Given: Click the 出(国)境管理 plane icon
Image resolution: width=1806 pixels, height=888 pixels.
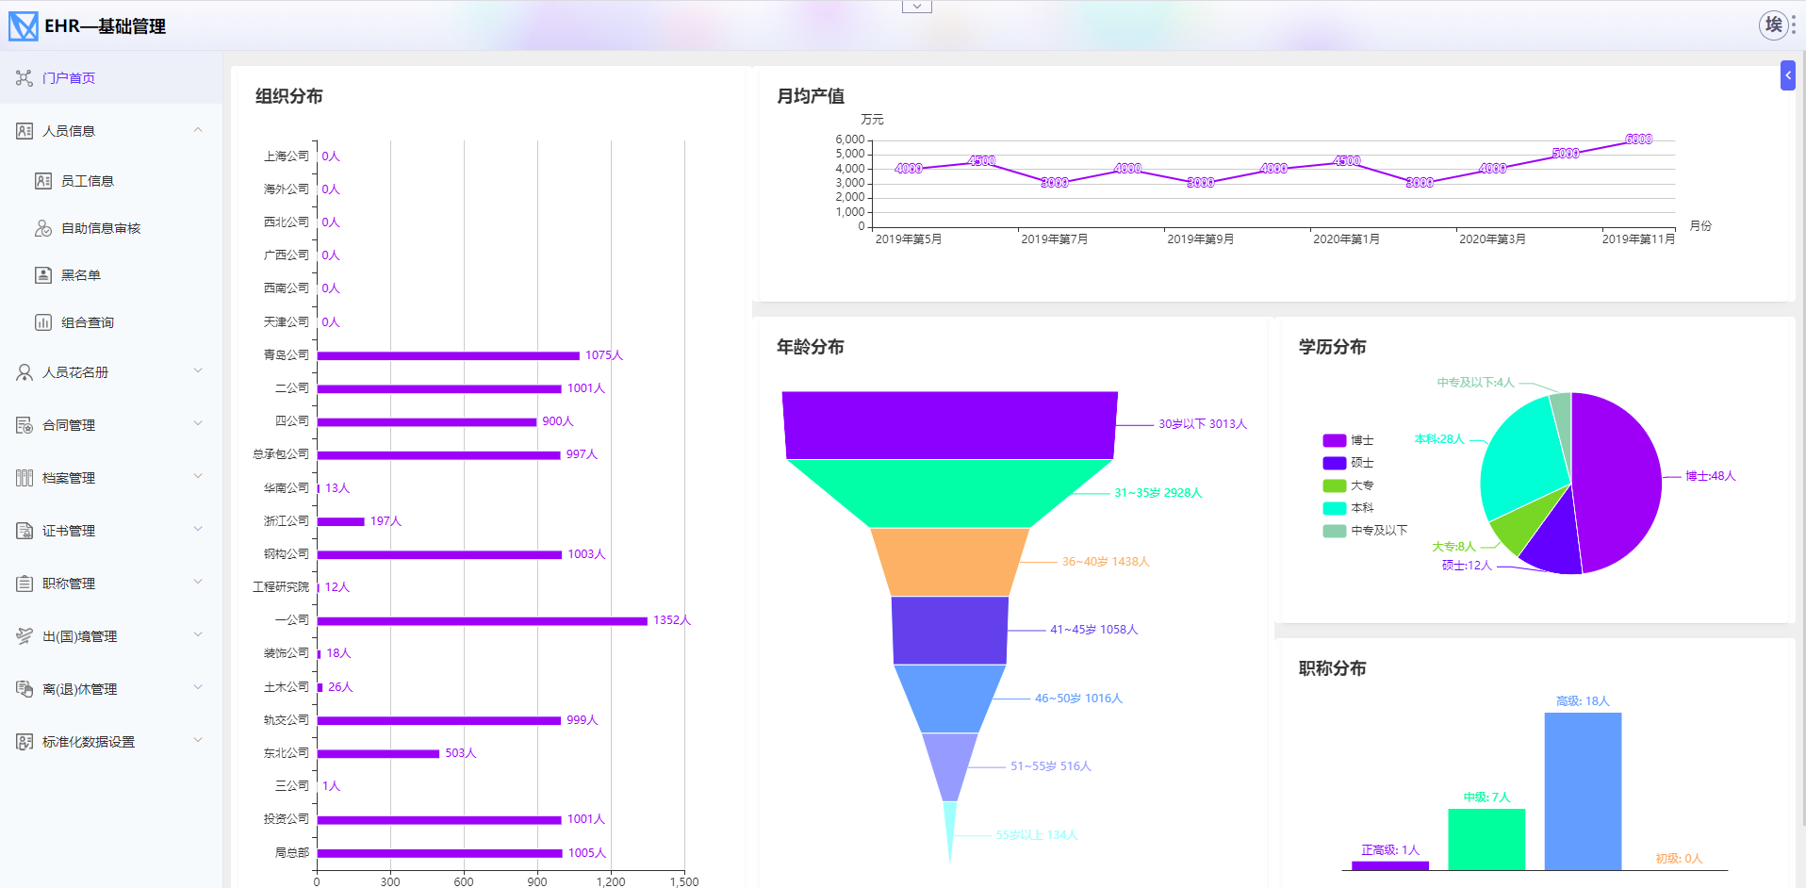Looking at the screenshot, I should [x=25, y=636].
